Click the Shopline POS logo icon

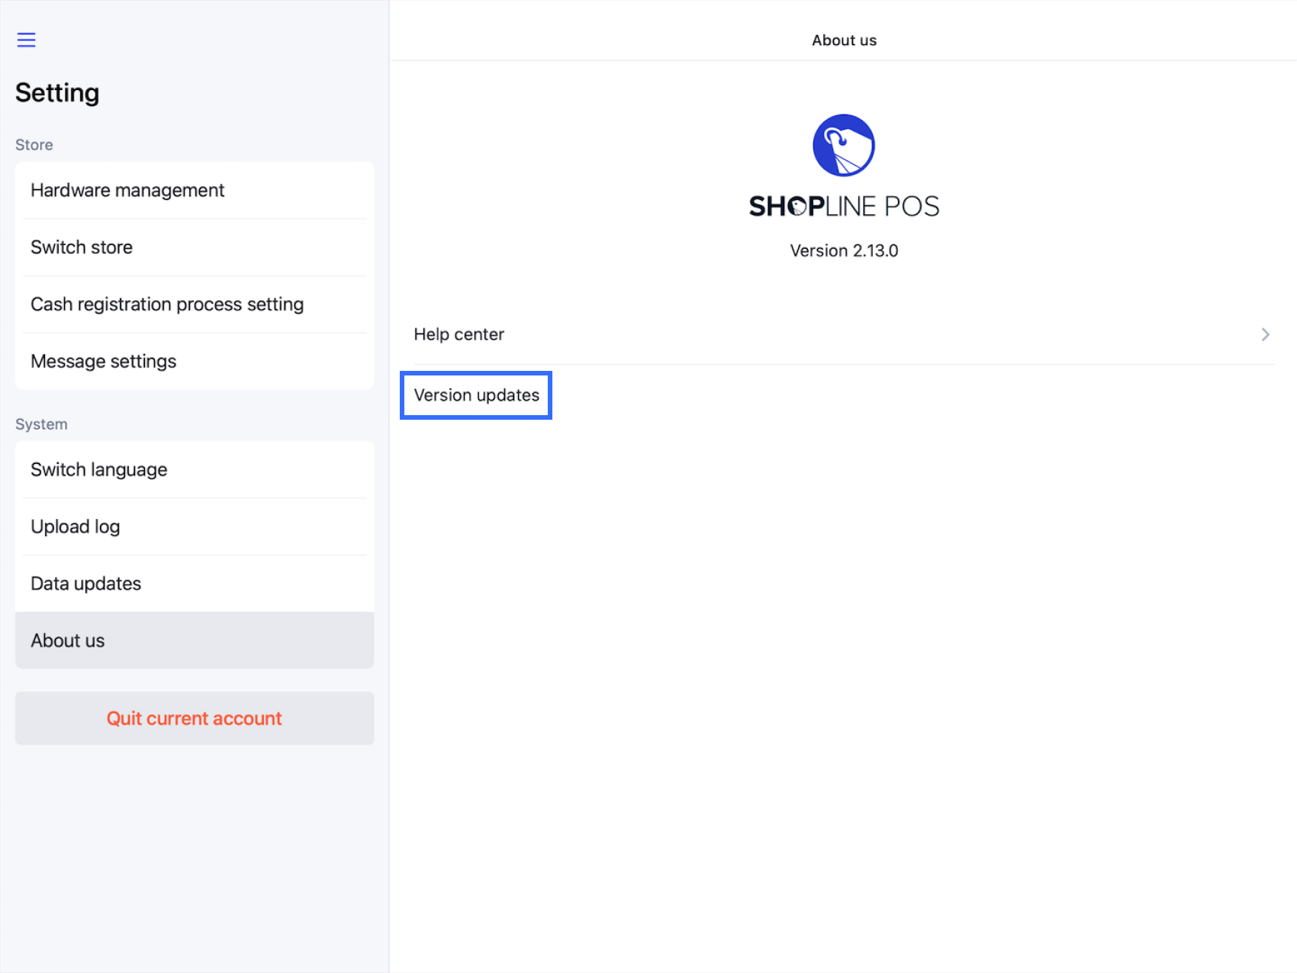(843, 145)
